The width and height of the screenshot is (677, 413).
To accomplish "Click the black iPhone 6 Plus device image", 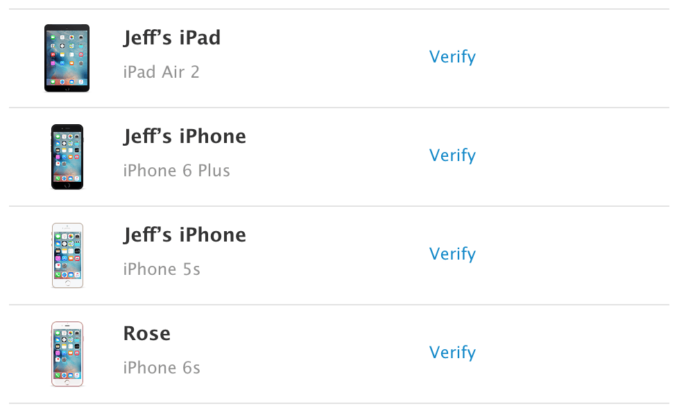I will [67, 156].
